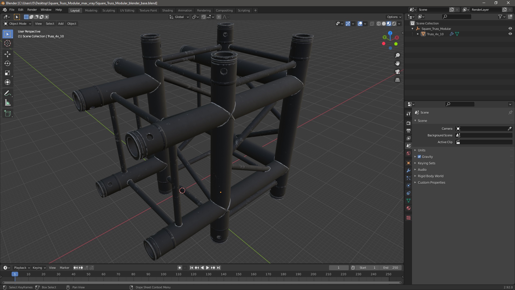Toggle camera view icon in viewport
This screenshot has height=290, width=515.
click(x=398, y=72)
